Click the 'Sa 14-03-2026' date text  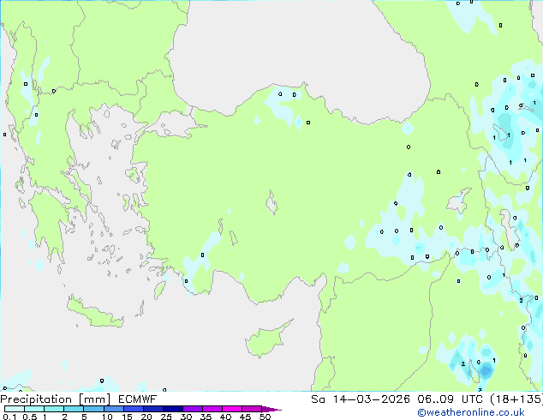coord(361,399)
